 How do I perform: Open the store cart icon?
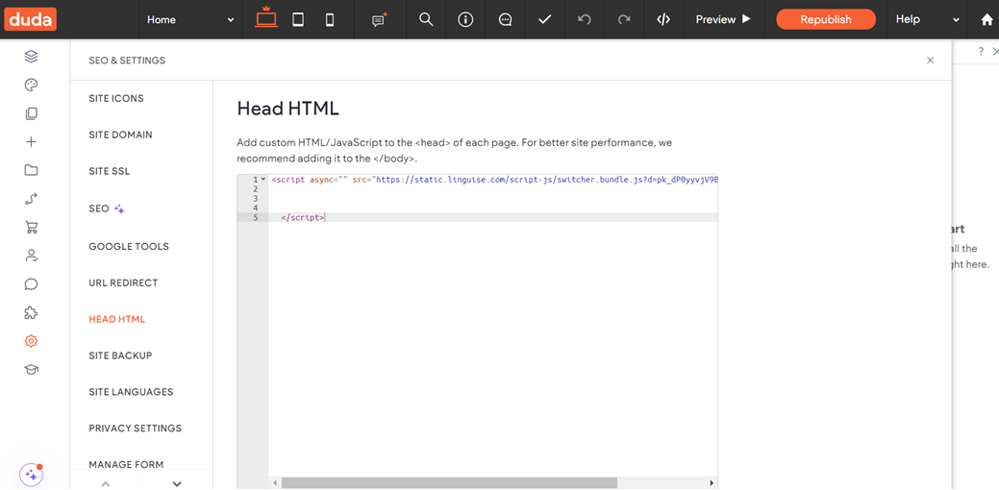click(x=31, y=227)
